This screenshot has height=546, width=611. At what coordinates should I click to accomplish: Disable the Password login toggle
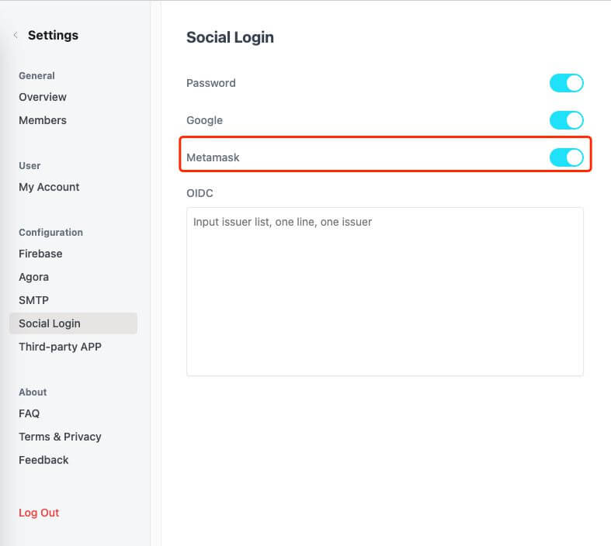566,83
